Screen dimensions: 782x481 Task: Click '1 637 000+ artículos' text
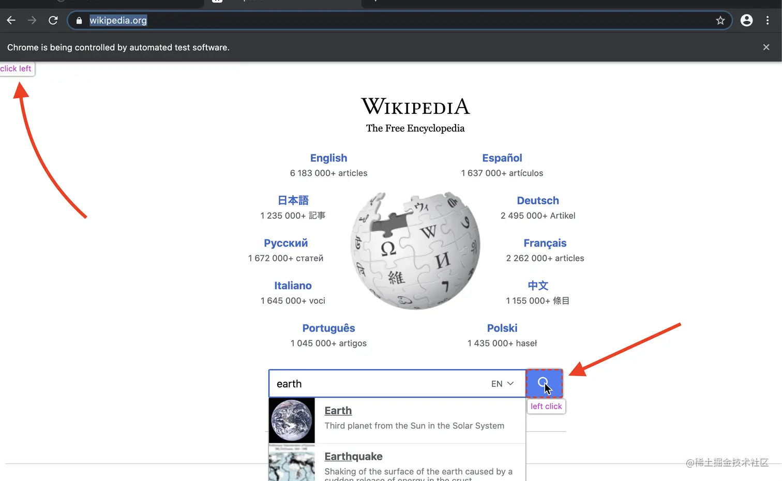pyautogui.click(x=502, y=173)
